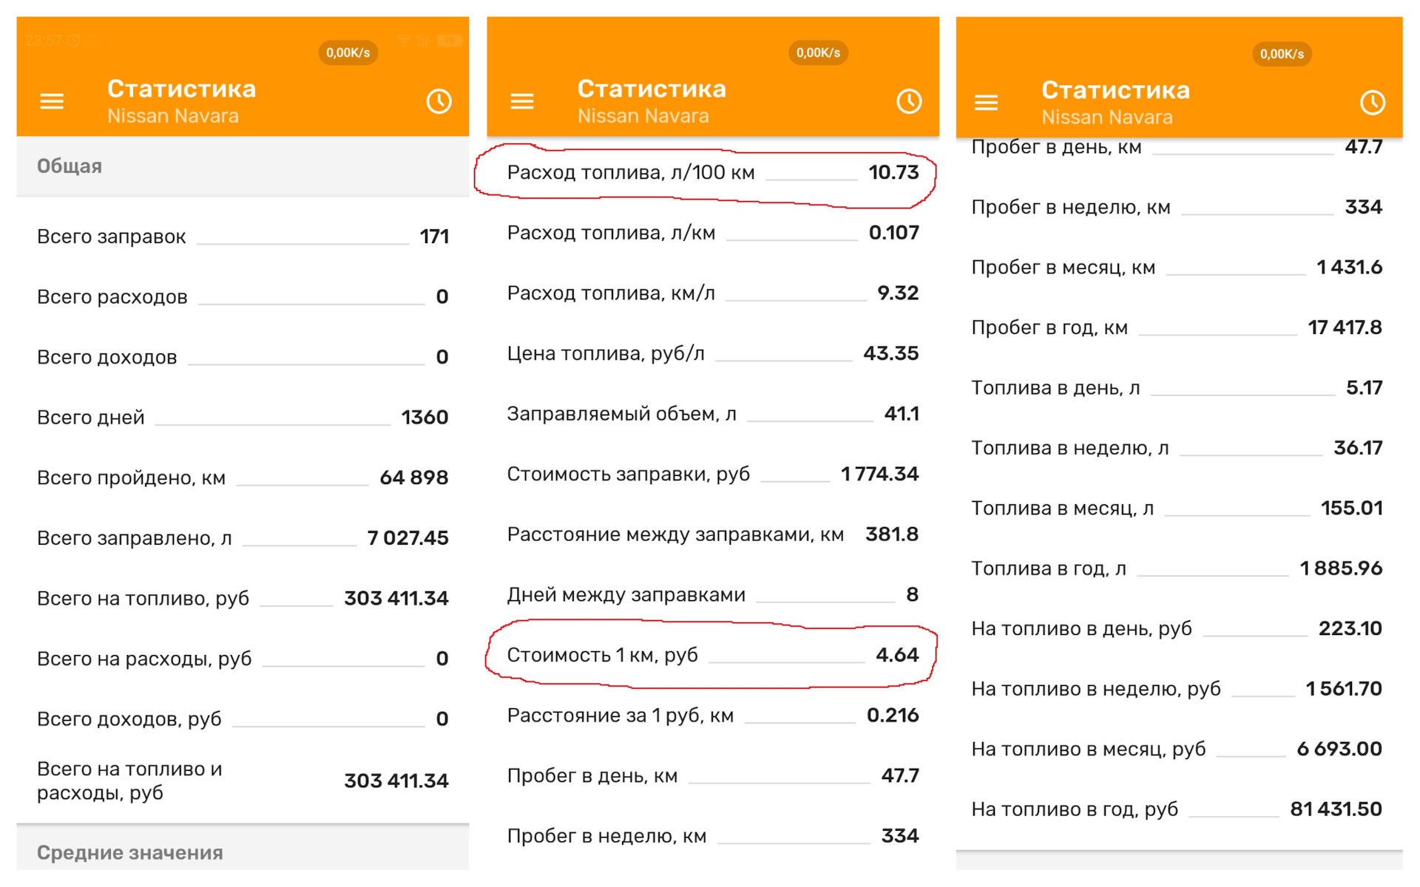This screenshot has height=887, width=1420.
Task: Tap the Всего заправок 171 row
Action: pyautogui.click(x=243, y=237)
